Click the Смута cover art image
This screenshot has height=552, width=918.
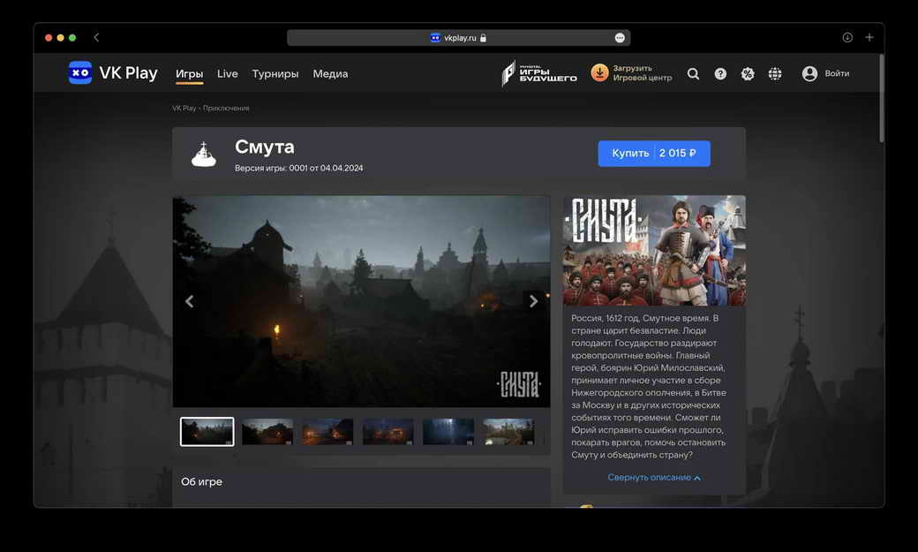coord(655,251)
